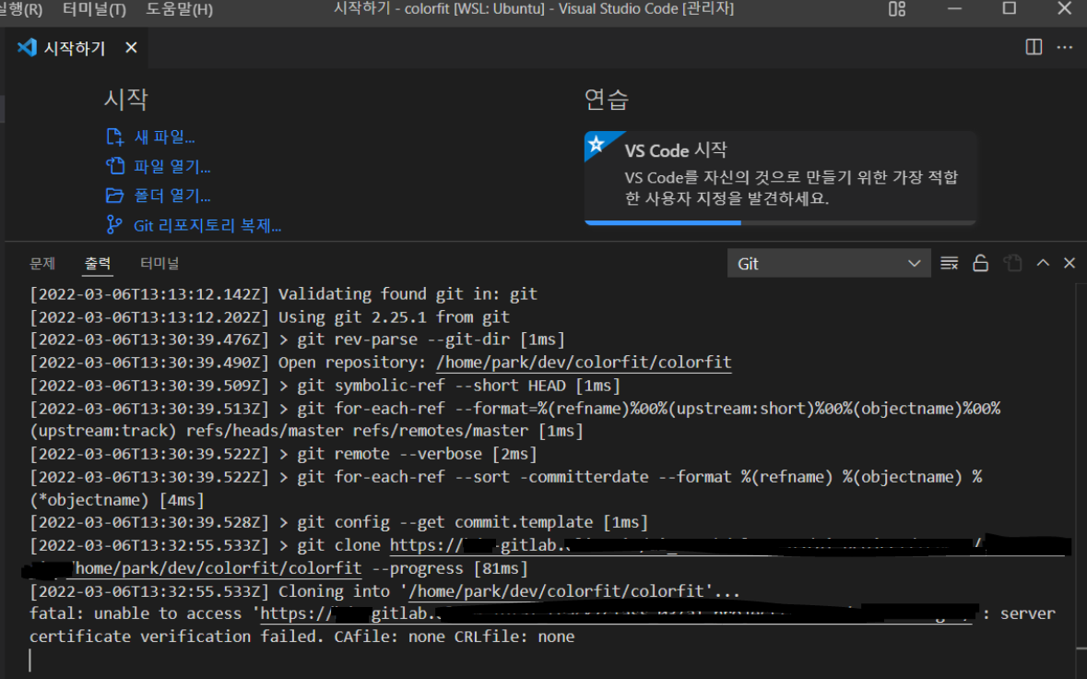This screenshot has height=679, width=1087.
Task: Click the 'git config --get commit.template' line
Action: pos(339,522)
